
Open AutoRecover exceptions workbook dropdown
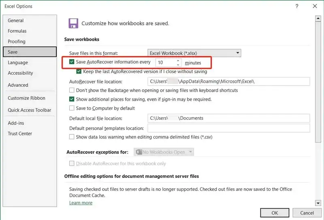click(164, 152)
